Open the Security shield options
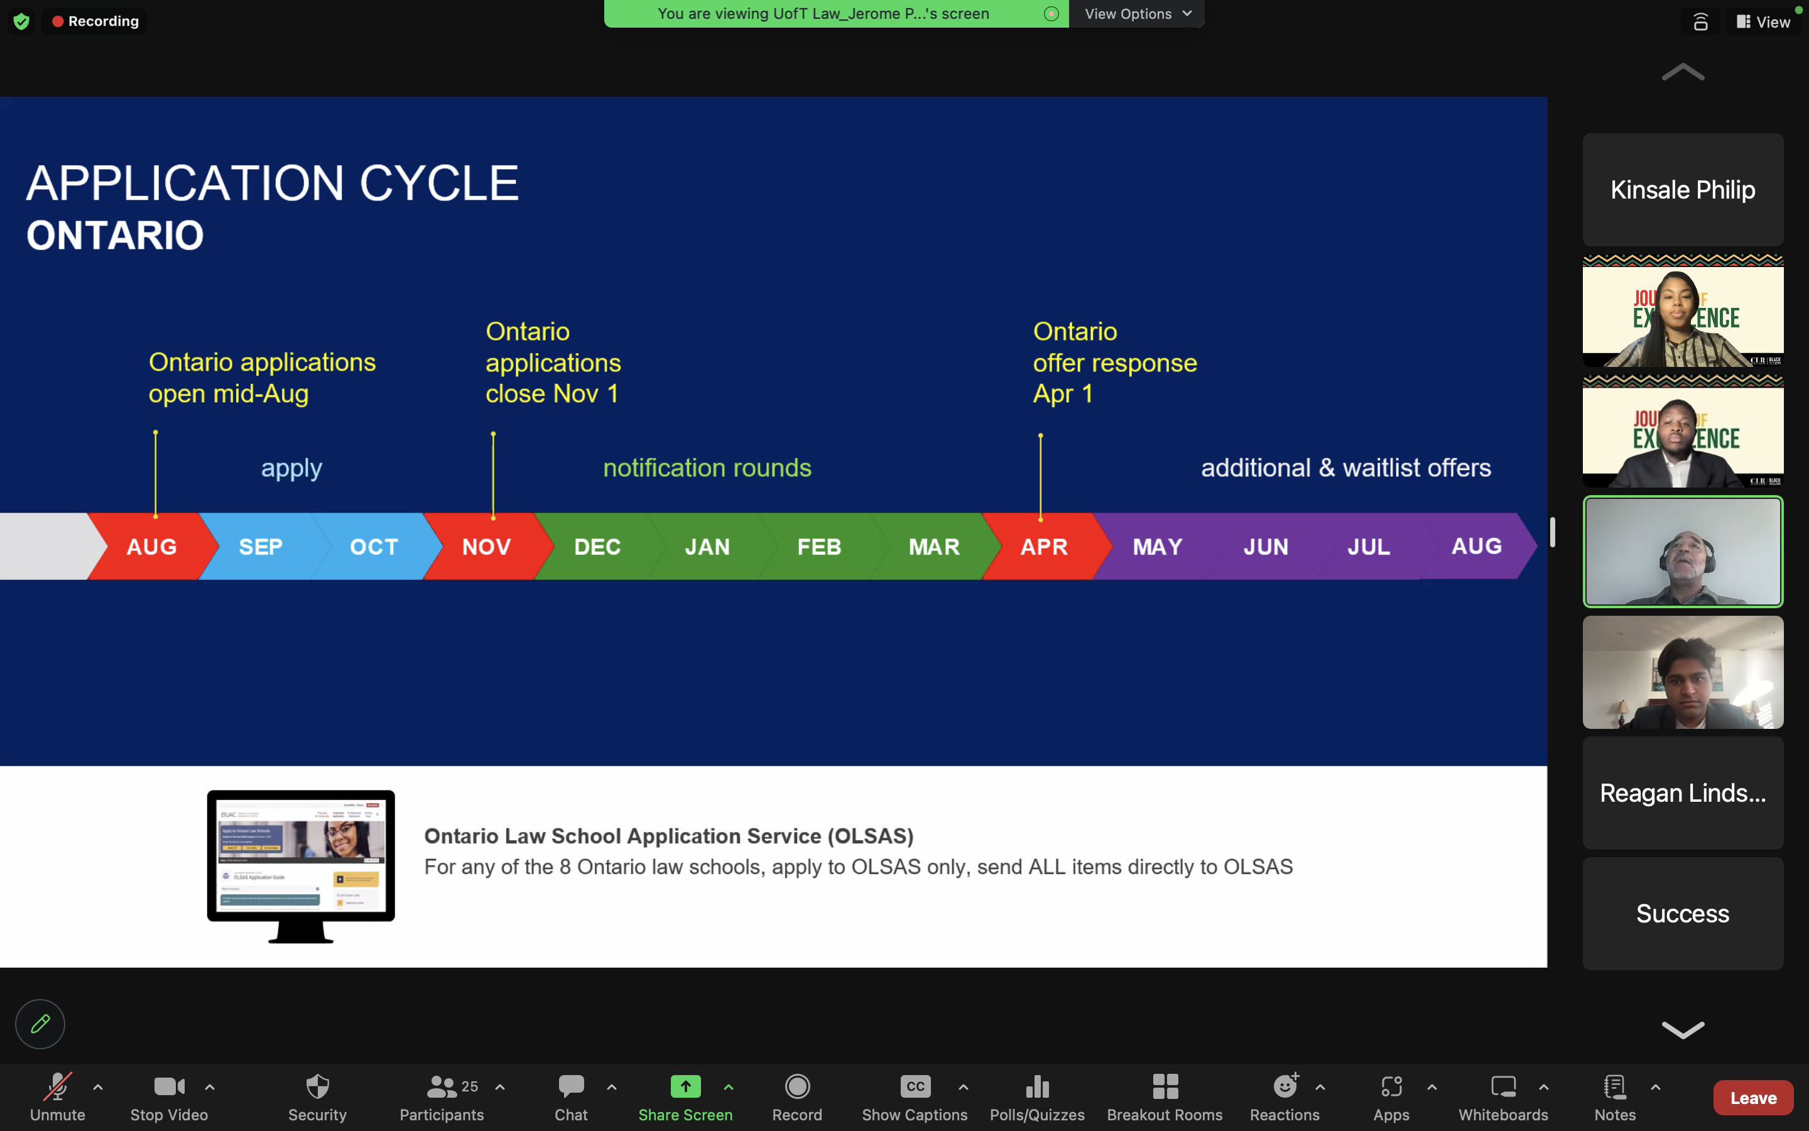The image size is (1809, 1131). [x=317, y=1096]
